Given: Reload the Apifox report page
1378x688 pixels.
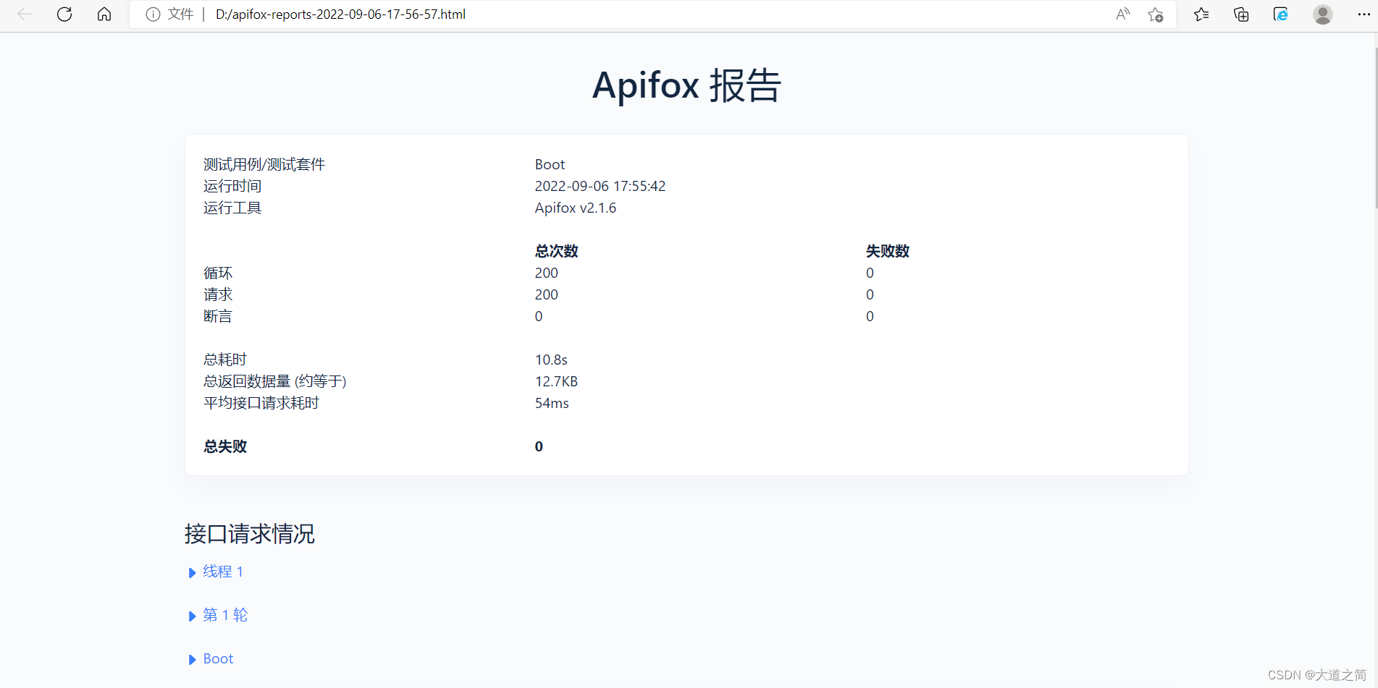Looking at the screenshot, I should tap(64, 14).
